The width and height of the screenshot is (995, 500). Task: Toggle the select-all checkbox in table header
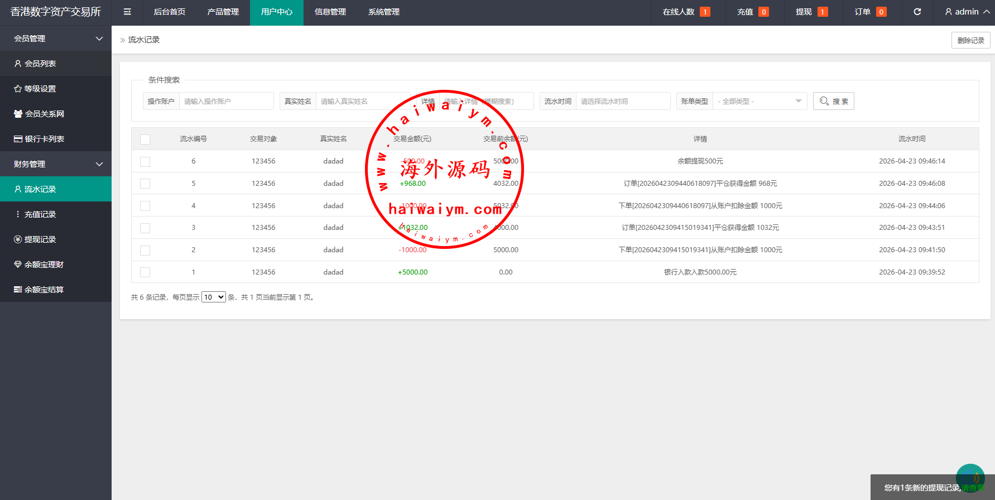point(145,139)
